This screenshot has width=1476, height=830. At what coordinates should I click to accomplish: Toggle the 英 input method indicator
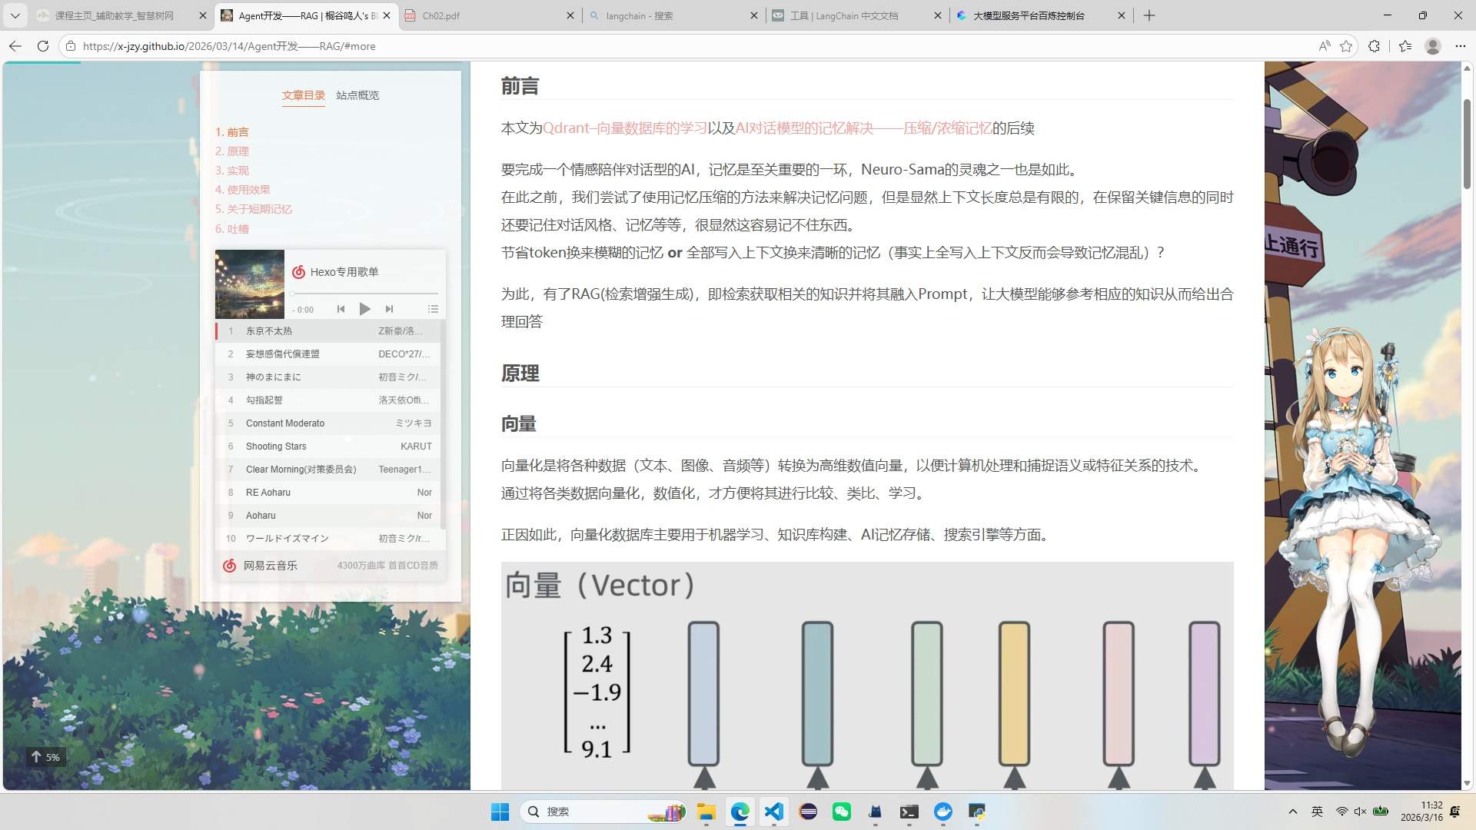pyautogui.click(x=1317, y=812)
